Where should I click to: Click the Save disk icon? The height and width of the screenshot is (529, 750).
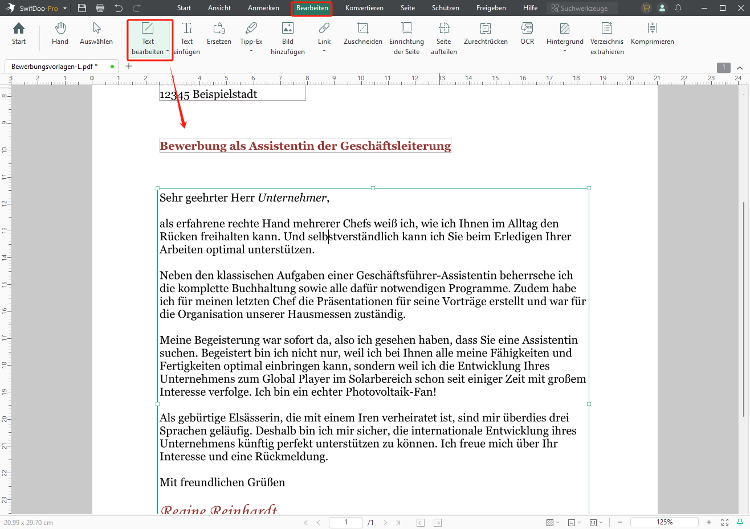pos(82,8)
